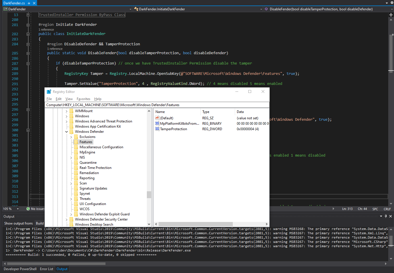Click registry tree scroll up arrow

(x=149, y=111)
